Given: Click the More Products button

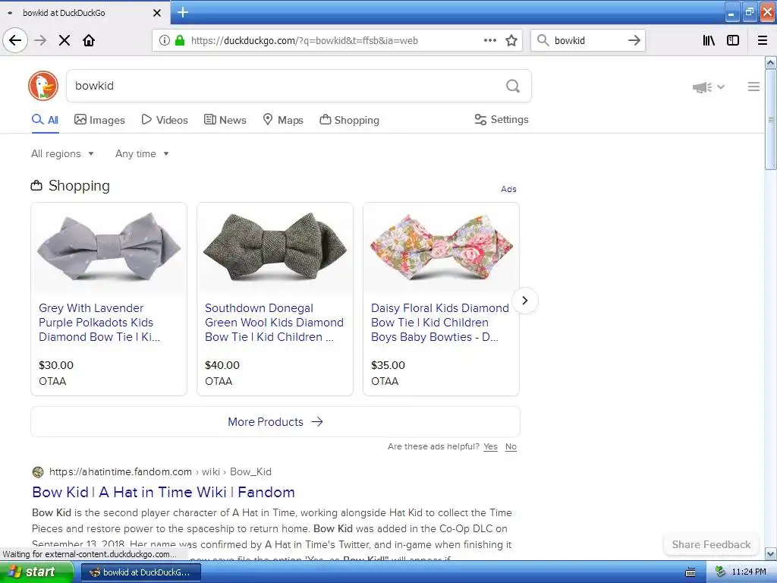Looking at the screenshot, I should [275, 422].
